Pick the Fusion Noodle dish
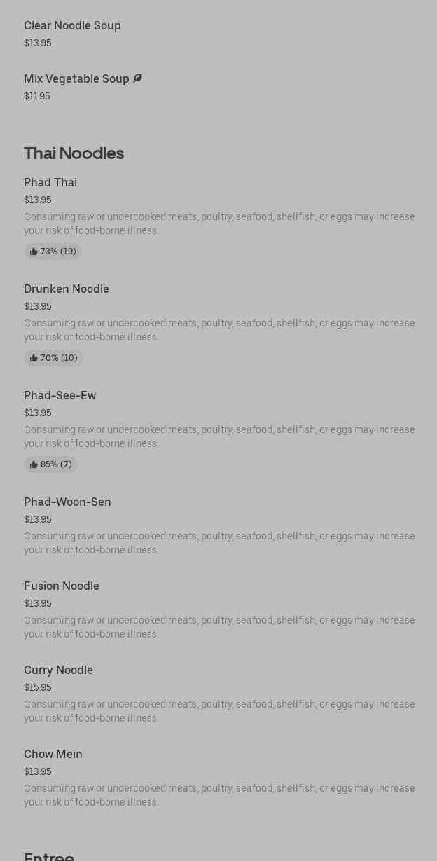437x861 pixels. [x=62, y=586]
